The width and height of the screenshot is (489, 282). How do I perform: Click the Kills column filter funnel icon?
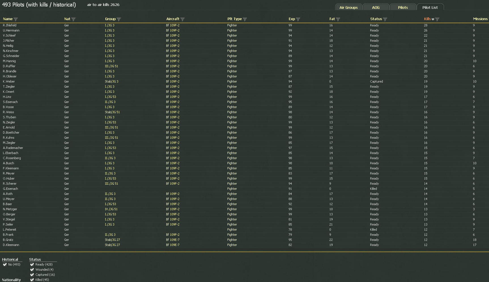click(437, 19)
